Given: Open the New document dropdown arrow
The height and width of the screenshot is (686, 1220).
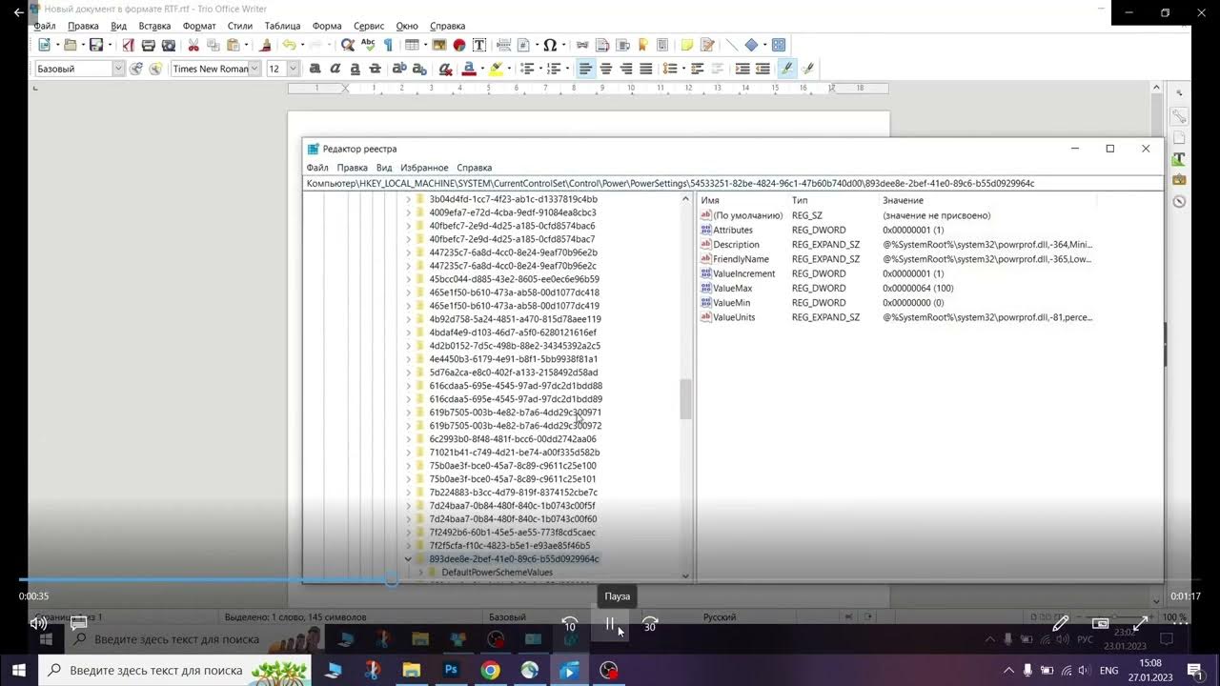Looking at the screenshot, I should pos(57,45).
